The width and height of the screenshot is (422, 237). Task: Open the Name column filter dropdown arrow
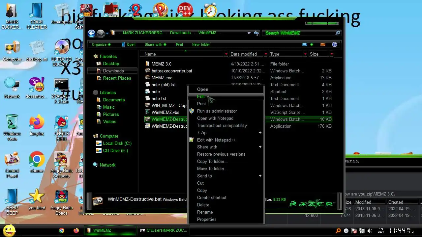(x=226, y=54)
